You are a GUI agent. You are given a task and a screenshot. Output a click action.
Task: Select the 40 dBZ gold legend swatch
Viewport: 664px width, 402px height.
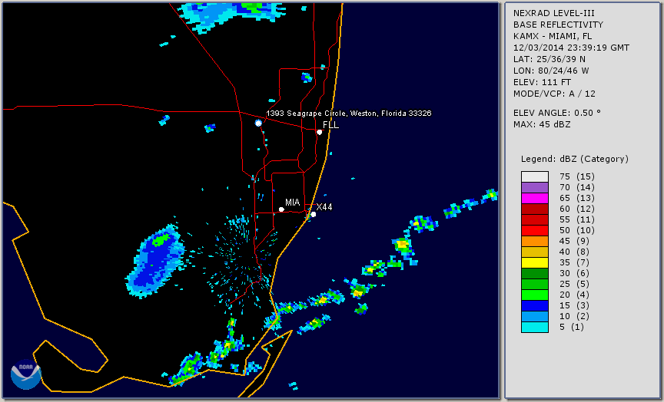click(x=535, y=252)
